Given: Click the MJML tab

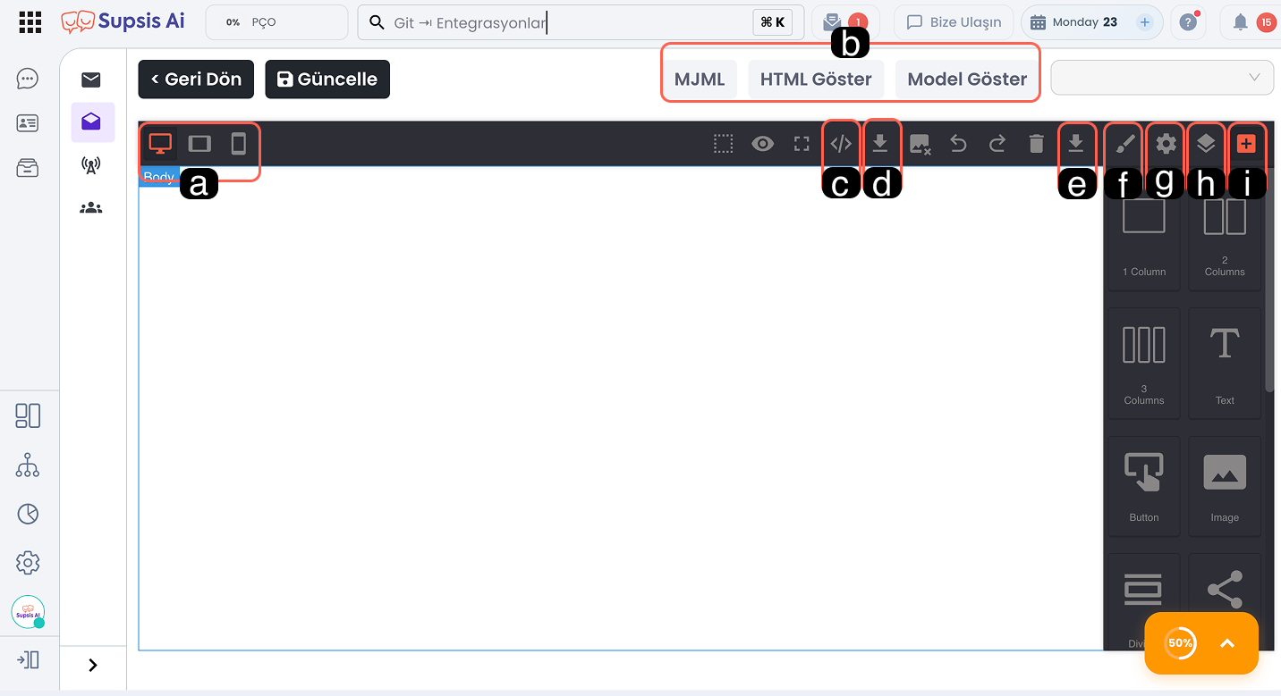Looking at the screenshot, I should click(x=700, y=80).
